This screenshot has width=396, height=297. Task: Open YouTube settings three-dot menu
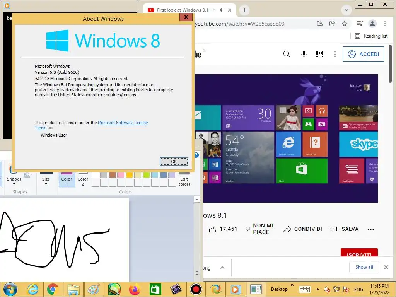335,54
